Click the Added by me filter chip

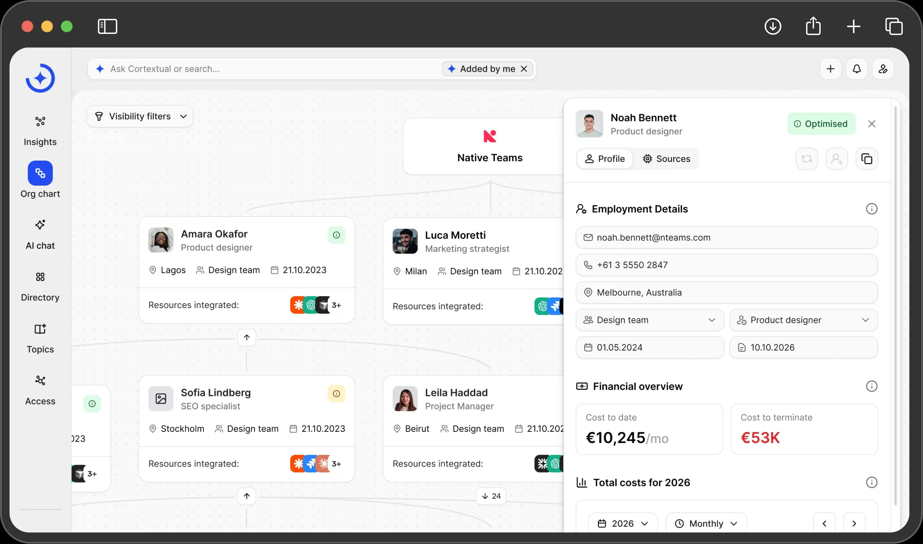487,69
